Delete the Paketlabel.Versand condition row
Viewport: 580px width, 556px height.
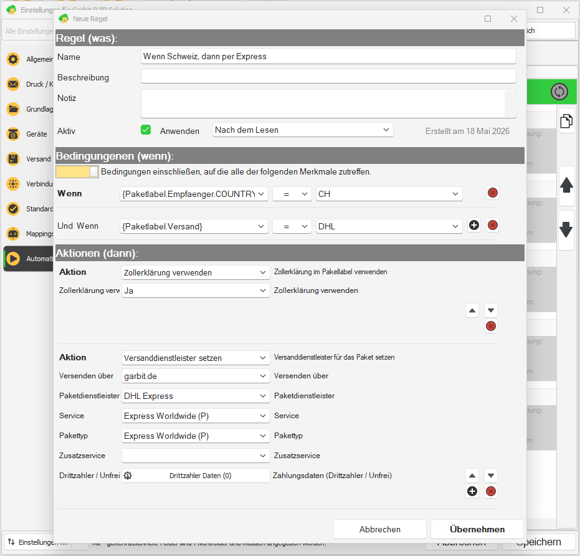pyautogui.click(x=492, y=226)
